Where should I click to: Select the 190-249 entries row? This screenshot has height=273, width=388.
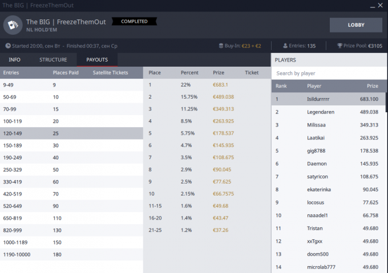click(71, 157)
